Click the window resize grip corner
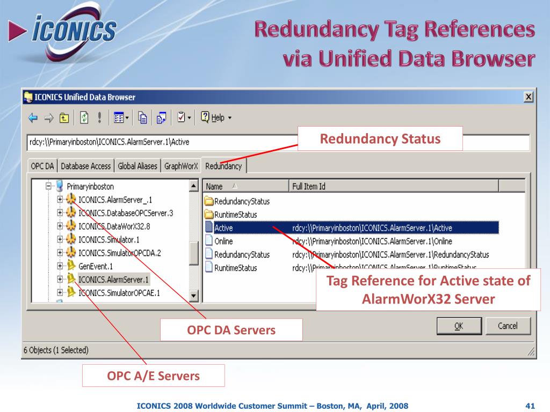Image resolution: width=550 pixels, height=412 pixels. tap(531, 351)
